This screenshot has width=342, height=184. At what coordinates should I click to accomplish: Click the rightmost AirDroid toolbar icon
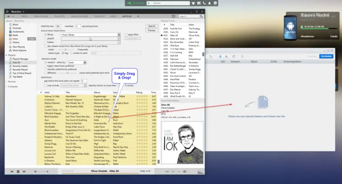(215, 3)
